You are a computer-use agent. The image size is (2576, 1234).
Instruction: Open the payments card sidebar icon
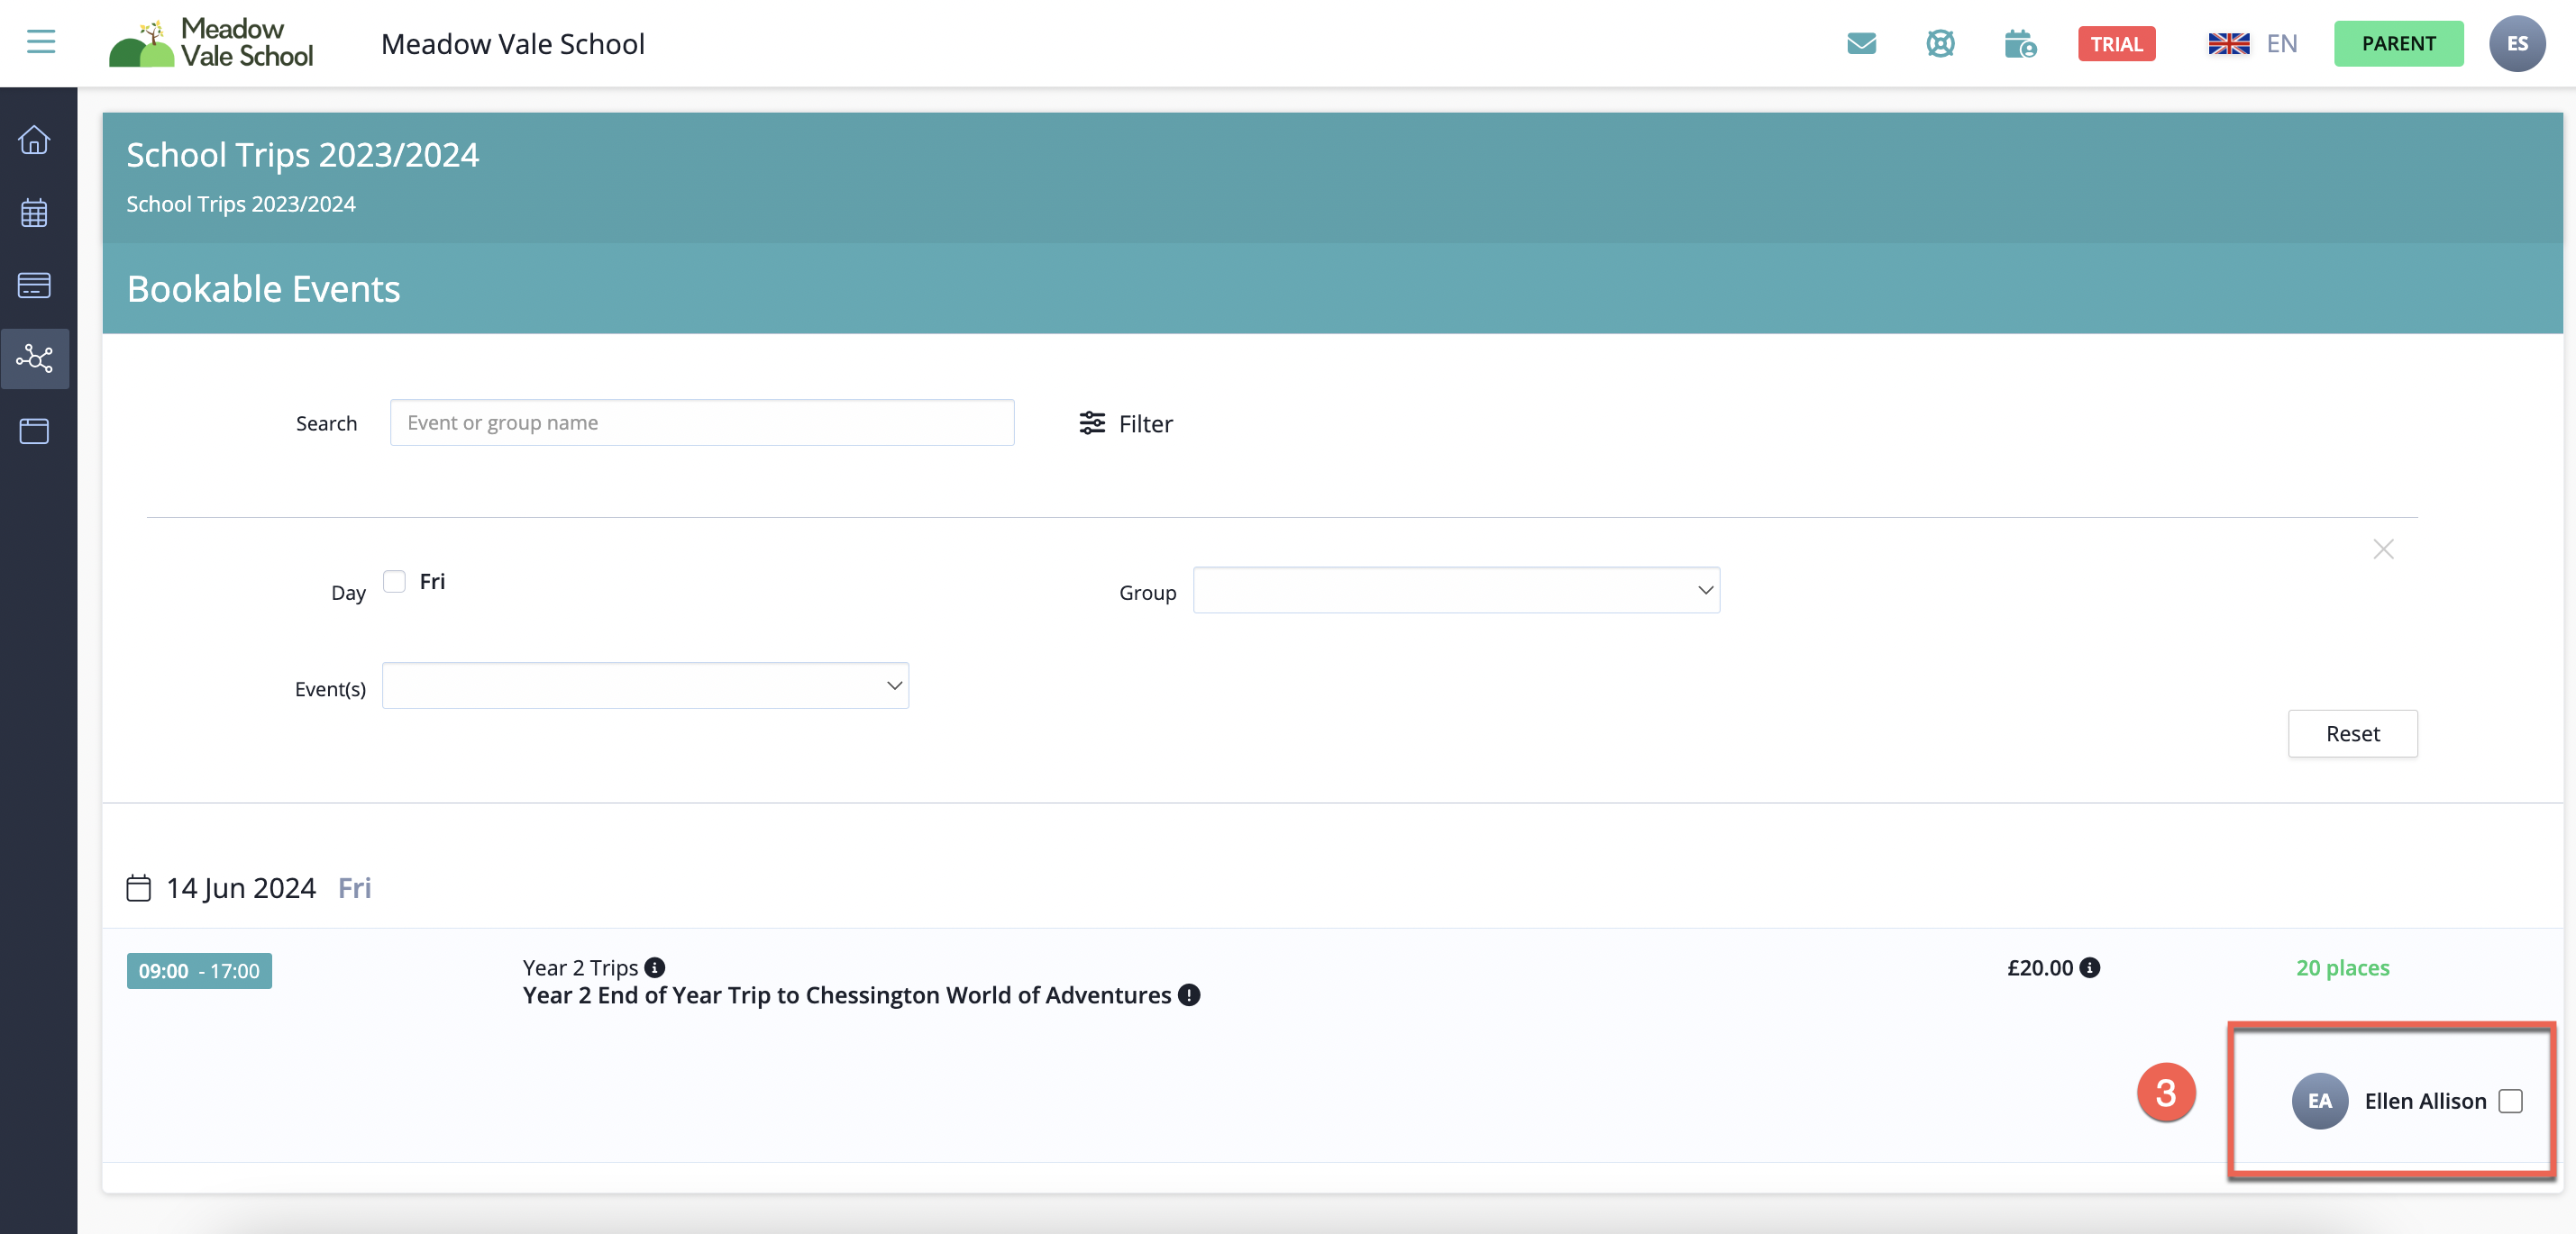[34, 286]
